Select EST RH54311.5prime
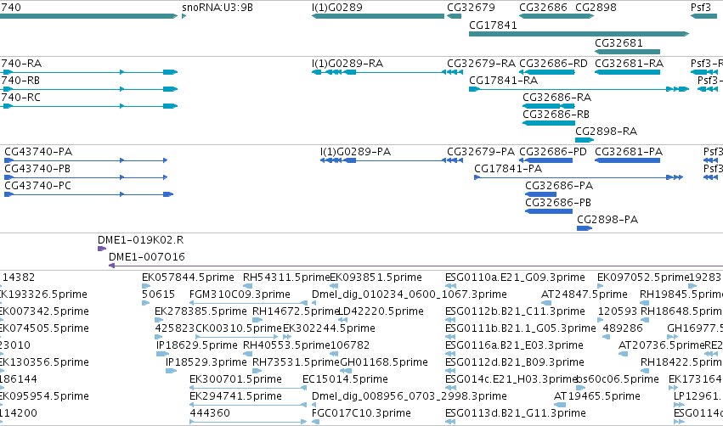 click(247, 286)
